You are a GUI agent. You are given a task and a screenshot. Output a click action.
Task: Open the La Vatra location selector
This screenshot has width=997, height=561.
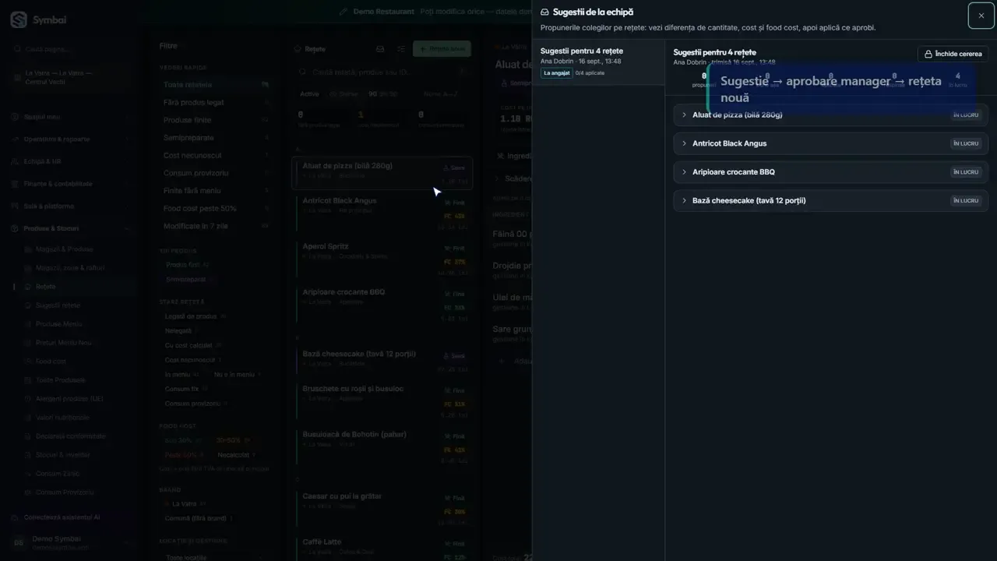70,77
